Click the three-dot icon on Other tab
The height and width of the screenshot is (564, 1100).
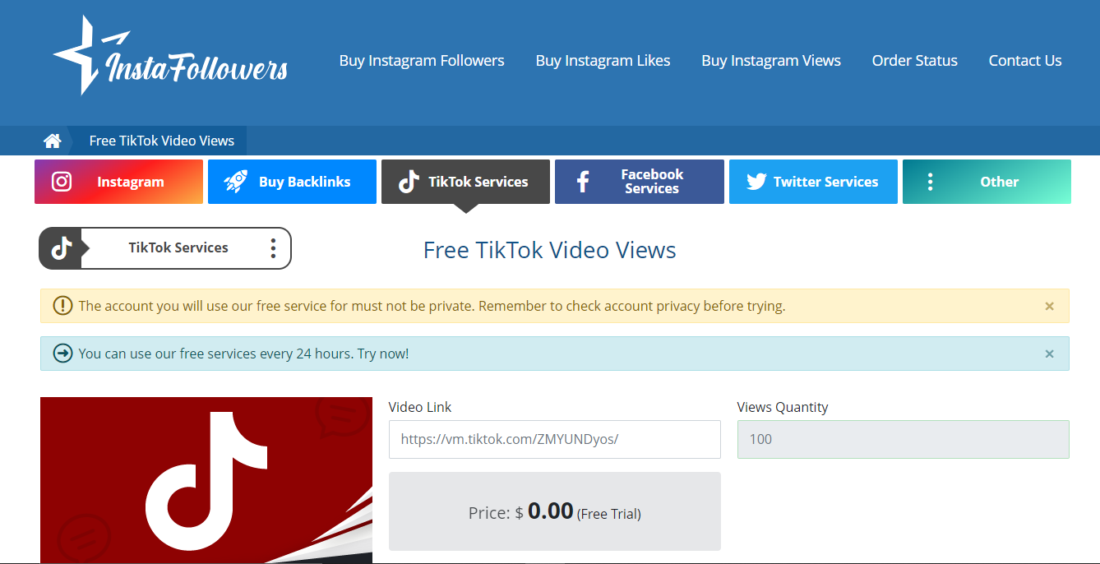click(930, 182)
